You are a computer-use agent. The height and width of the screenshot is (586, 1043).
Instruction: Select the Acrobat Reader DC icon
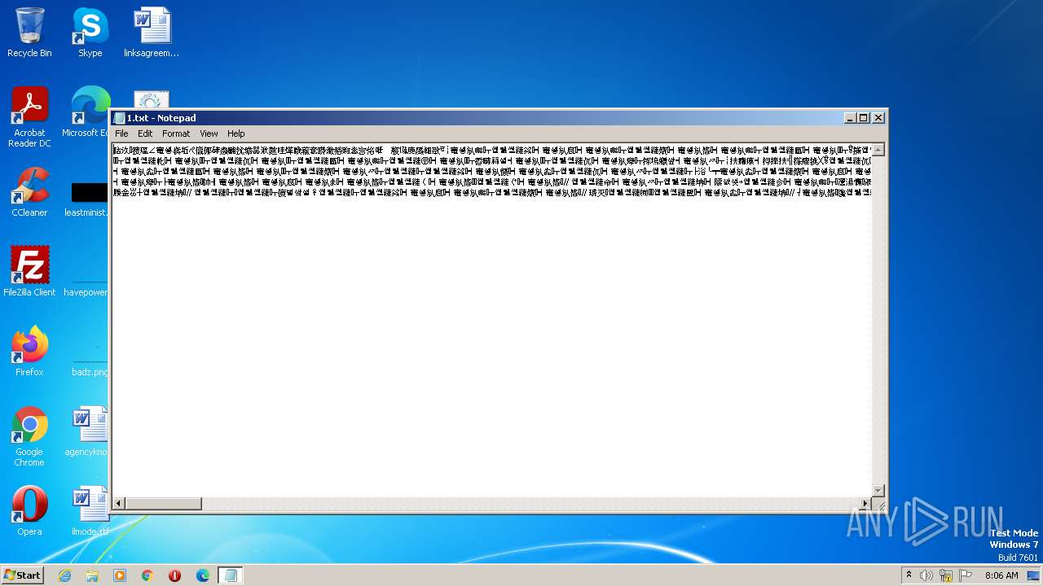click(29, 117)
